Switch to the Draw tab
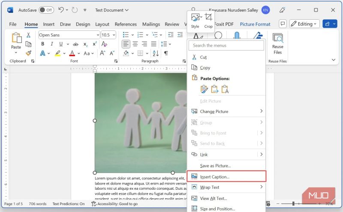Image resolution: width=343 pixels, height=212 pixels. [65, 24]
